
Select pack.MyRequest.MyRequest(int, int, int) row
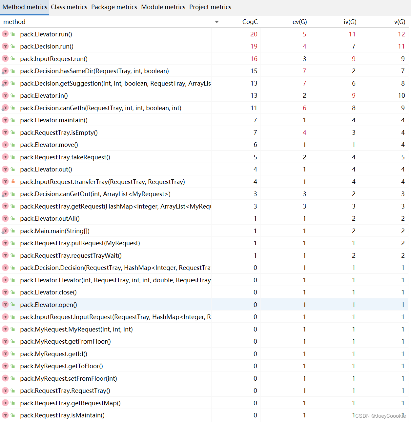tap(76, 329)
